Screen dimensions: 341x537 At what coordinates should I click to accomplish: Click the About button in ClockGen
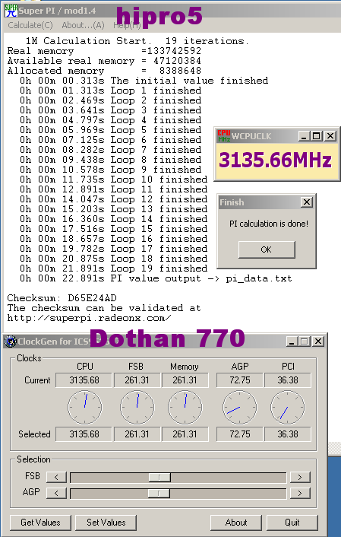tap(236, 523)
